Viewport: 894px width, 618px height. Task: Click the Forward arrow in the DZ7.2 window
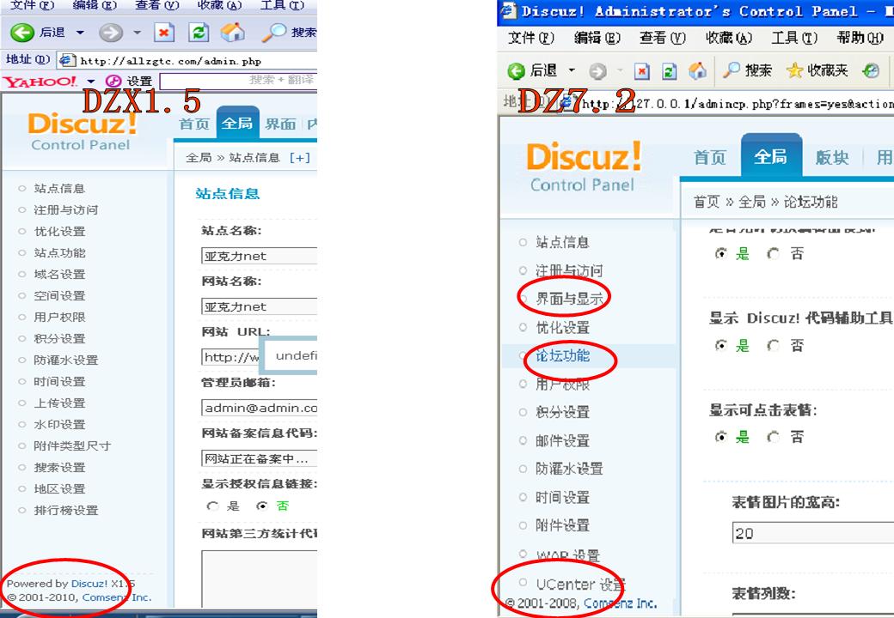pyautogui.click(x=597, y=71)
